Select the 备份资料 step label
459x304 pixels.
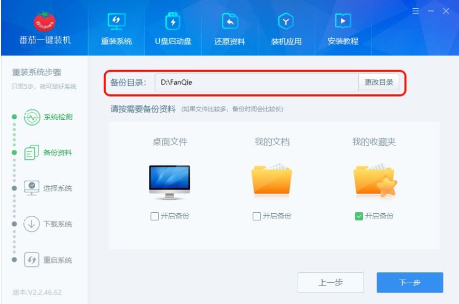coord(58,153)
